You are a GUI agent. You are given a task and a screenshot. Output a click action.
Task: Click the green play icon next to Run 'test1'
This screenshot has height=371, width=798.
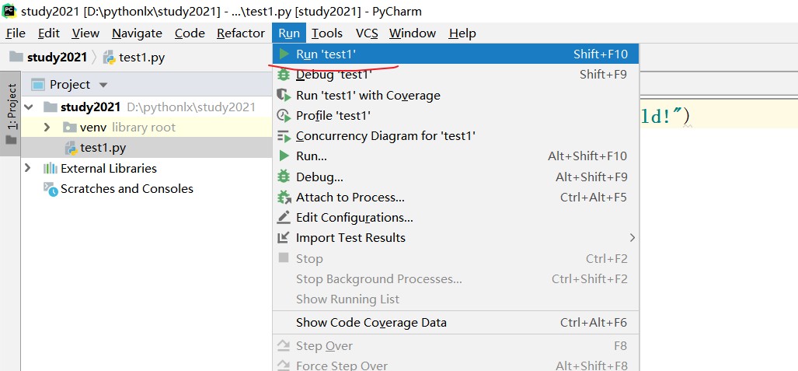click(284, 54)
